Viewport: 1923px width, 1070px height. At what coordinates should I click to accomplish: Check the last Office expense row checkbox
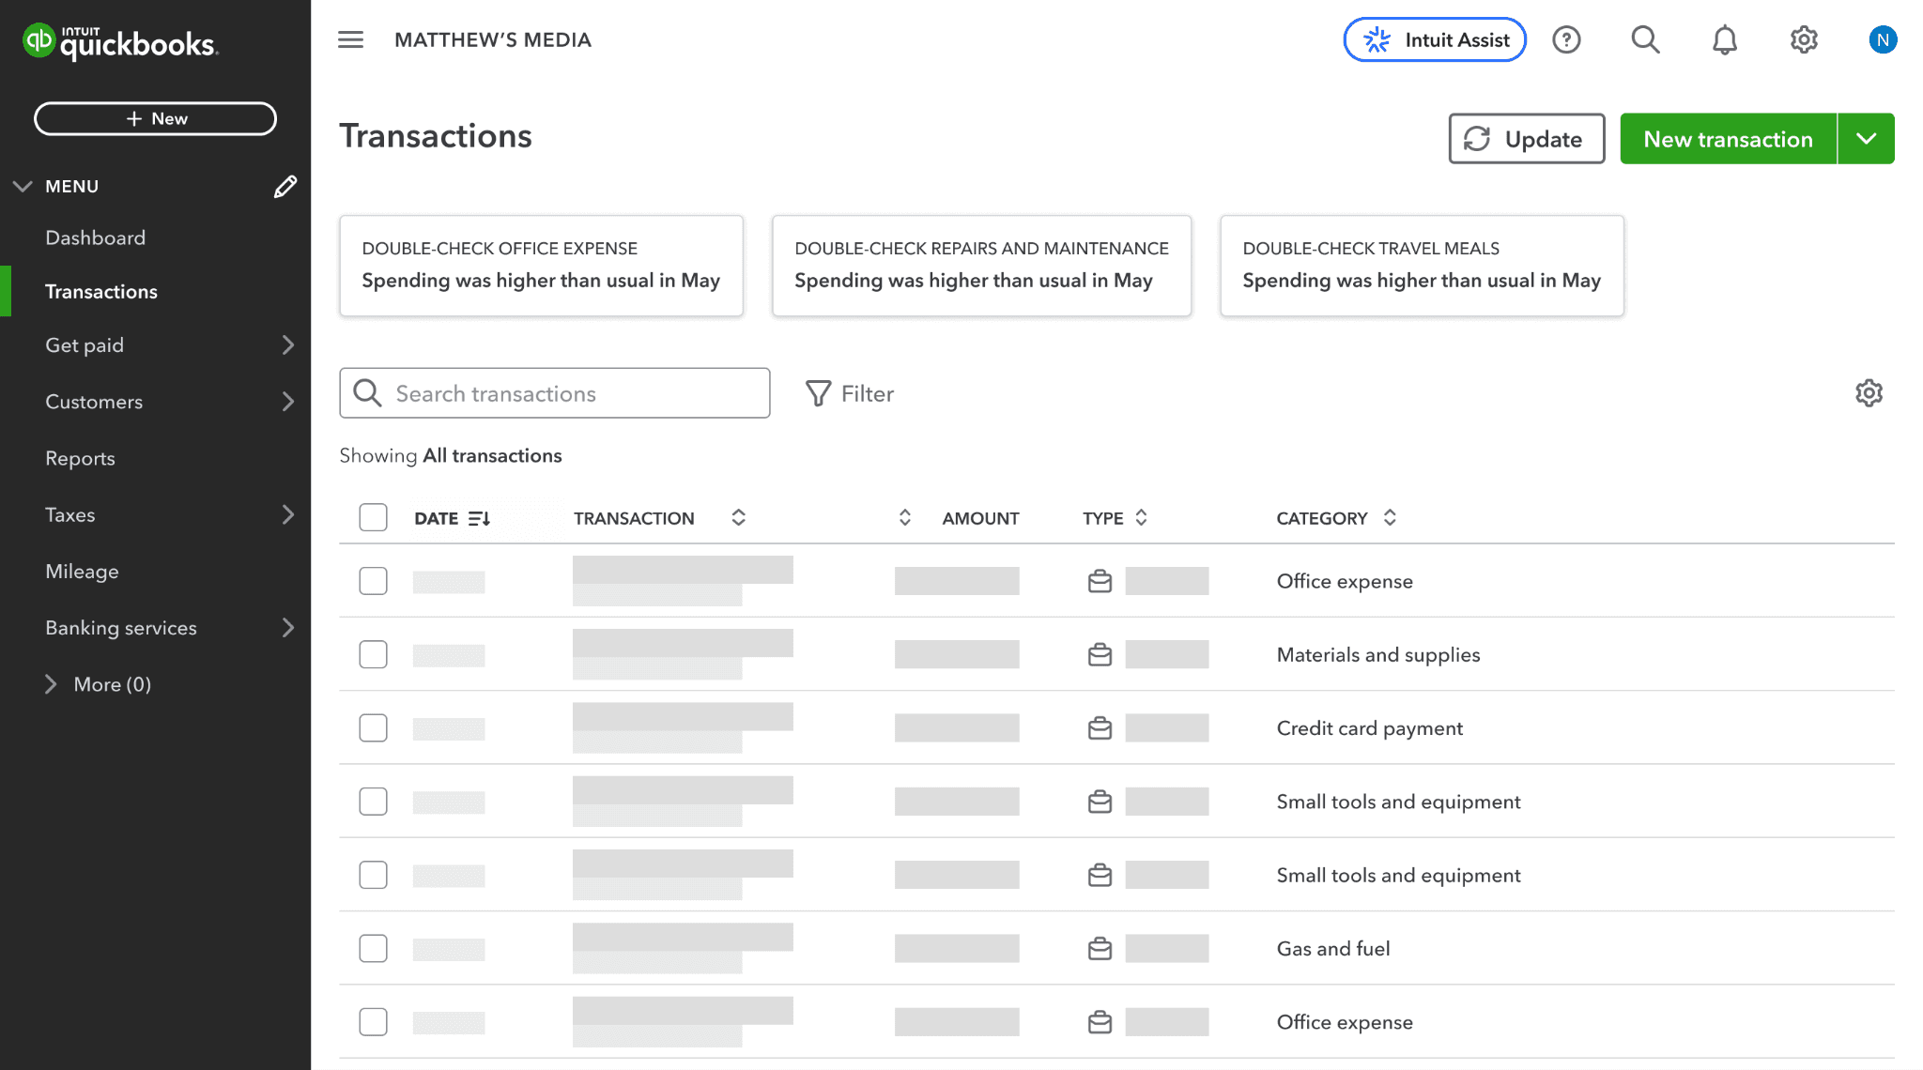[373, 1021]
